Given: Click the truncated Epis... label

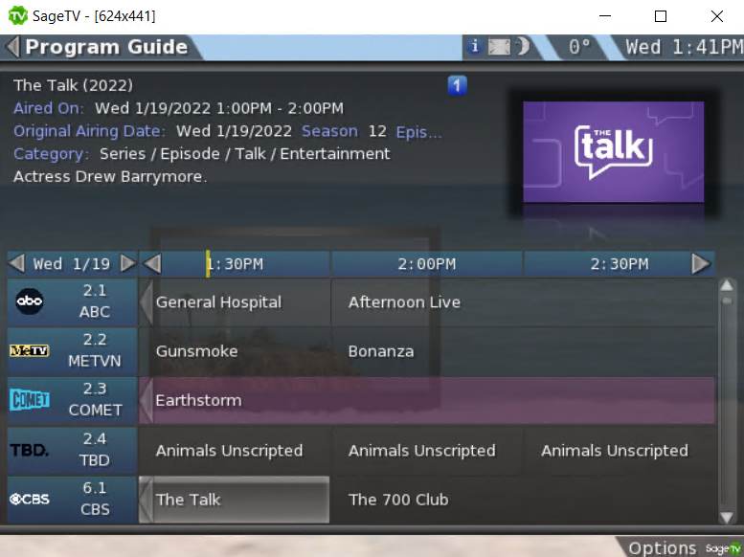Looking at the screenshot, I should coord(418,131).
